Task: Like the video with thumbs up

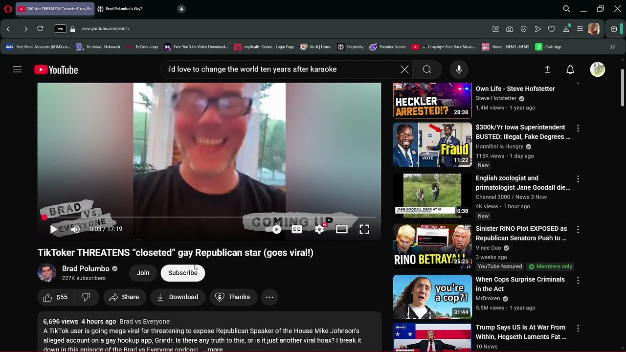Action: click(56, 297)
